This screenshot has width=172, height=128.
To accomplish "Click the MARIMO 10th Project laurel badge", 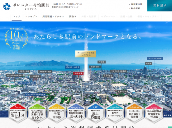I will pos(16,39).
